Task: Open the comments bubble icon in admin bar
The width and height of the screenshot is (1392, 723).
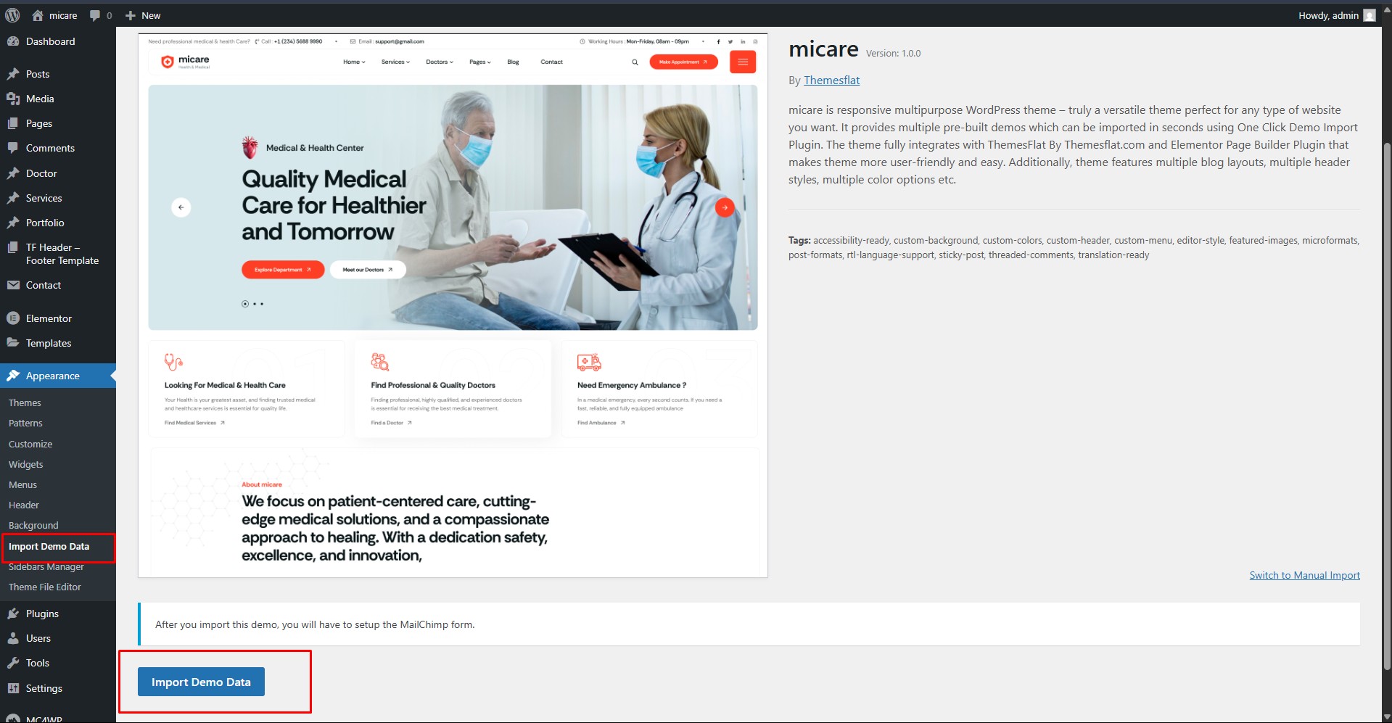Action: coord(95,15)
